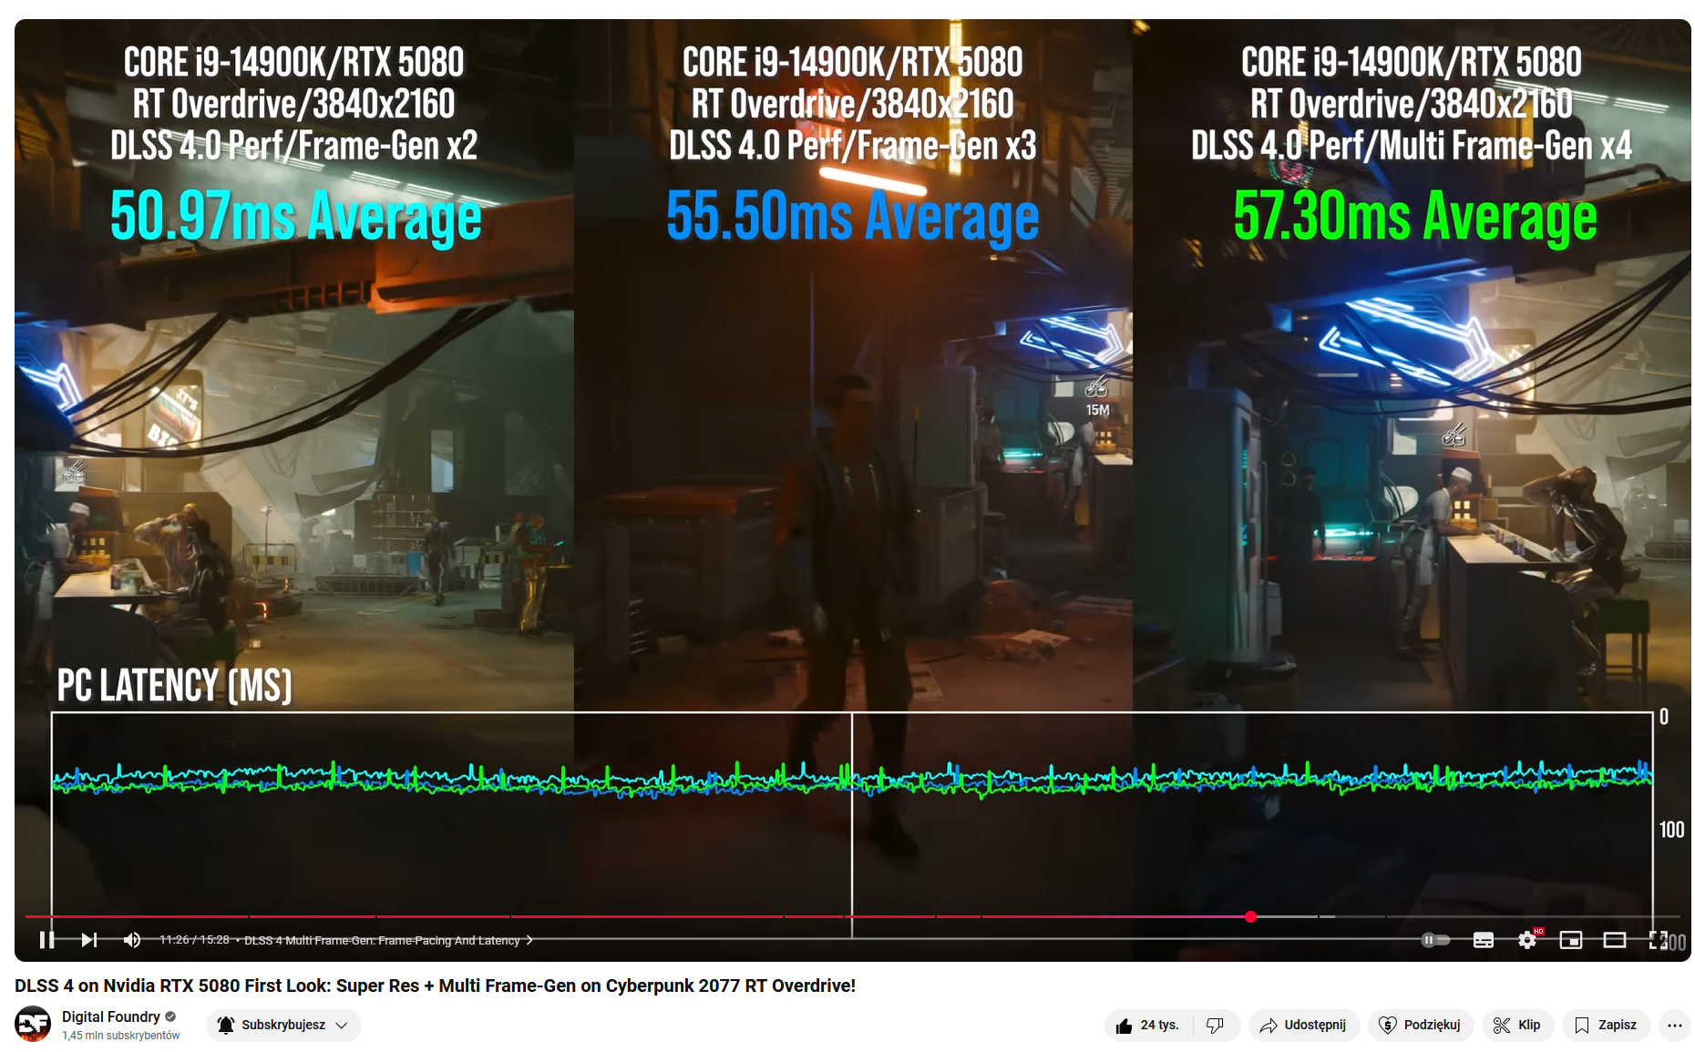
Task: Click the red progress bar scrubber
Action: click(1251, 916)
